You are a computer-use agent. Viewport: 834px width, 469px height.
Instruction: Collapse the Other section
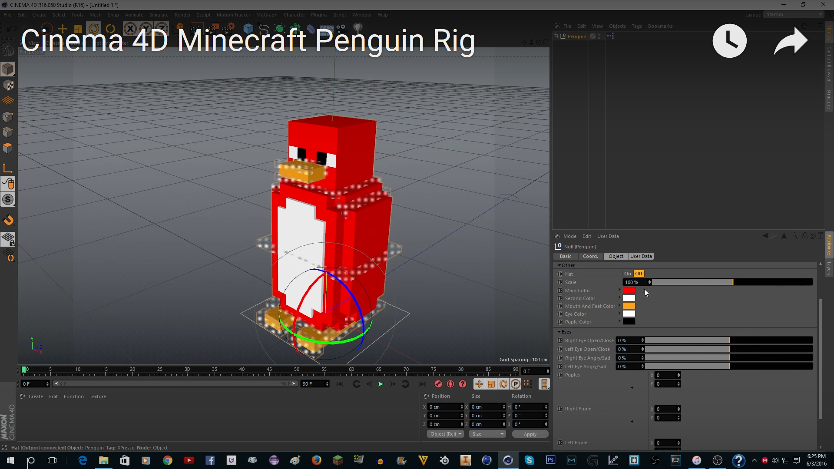pyautogui.click(x=559, y=265)
